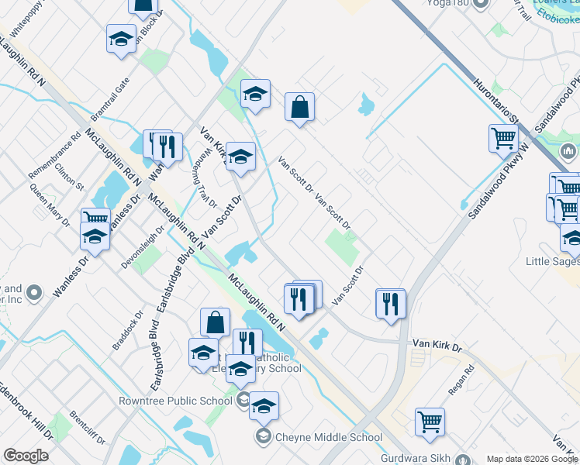The height and width of the screenshot is (465, 580).
Task: Click the Edenbrook Hill Dr street label
Action: [x=25, y=411]
